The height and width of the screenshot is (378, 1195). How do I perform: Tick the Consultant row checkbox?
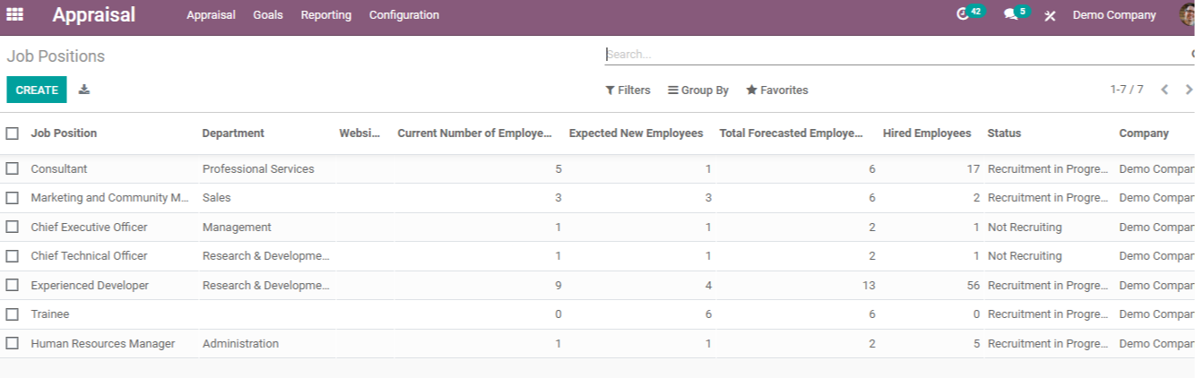click(13, 168)
